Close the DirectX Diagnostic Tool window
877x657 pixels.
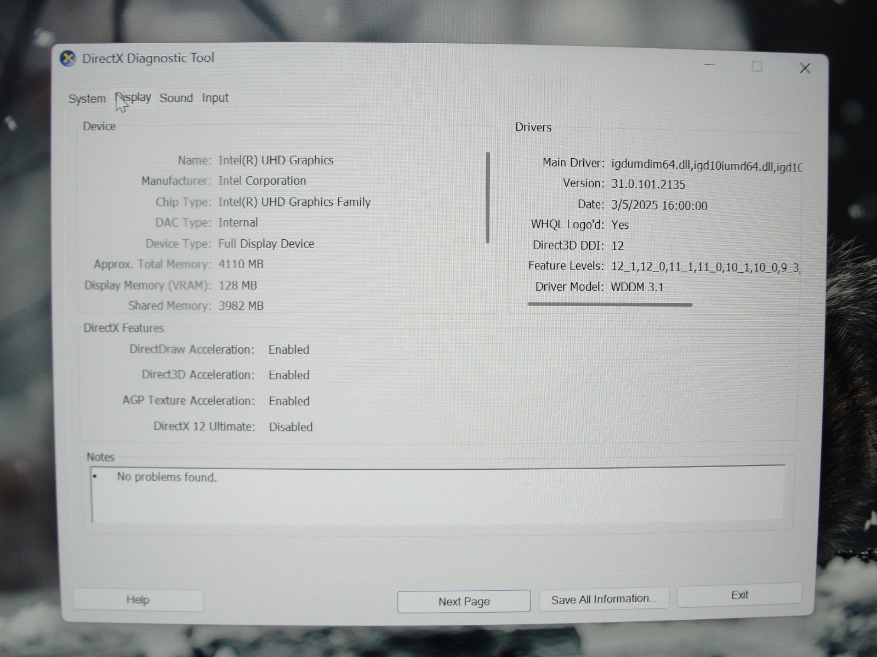(x=805, y=68)
